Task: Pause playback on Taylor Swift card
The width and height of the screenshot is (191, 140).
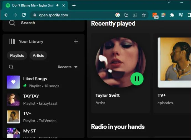Action: coord(137,79)
